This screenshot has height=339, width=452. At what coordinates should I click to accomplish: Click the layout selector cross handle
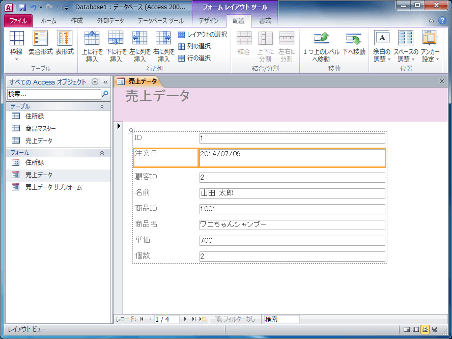131,130
